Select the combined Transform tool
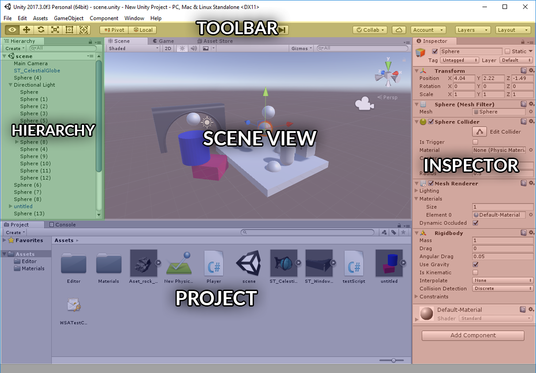The image size is (536, 373). tap(84, 30)
